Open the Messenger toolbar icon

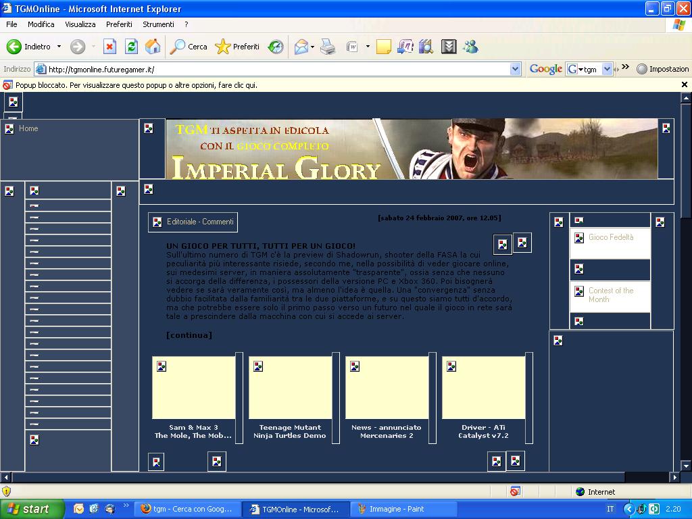470,47
